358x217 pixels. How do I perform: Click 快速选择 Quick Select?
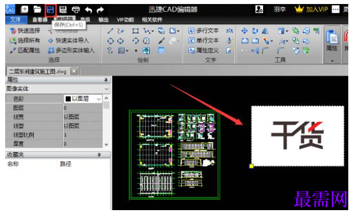[25, 31]
